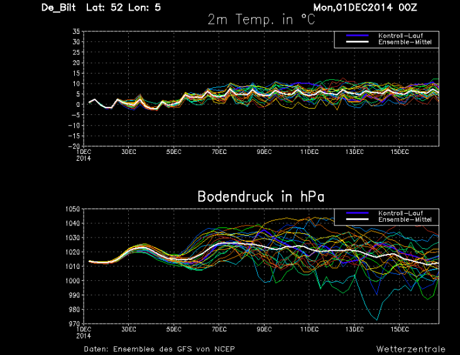Screen dimensions: 460x355
Task: Open the Wetterzentrale watermark link
Action: tap(411, 349)
